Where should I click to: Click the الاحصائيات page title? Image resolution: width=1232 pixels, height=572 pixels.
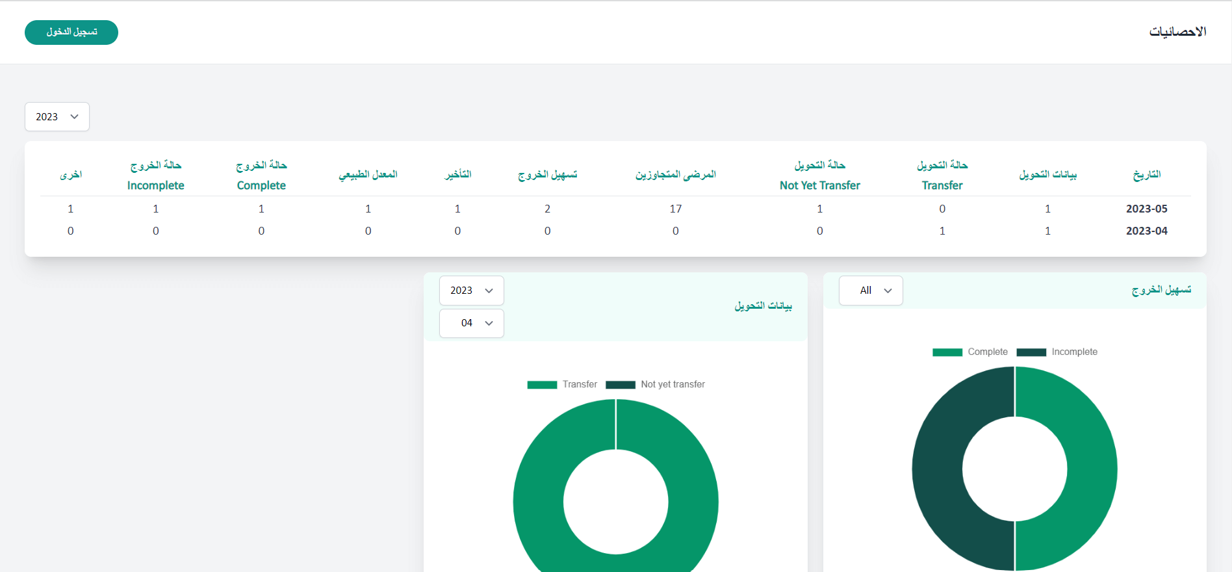click(1177, 31)
